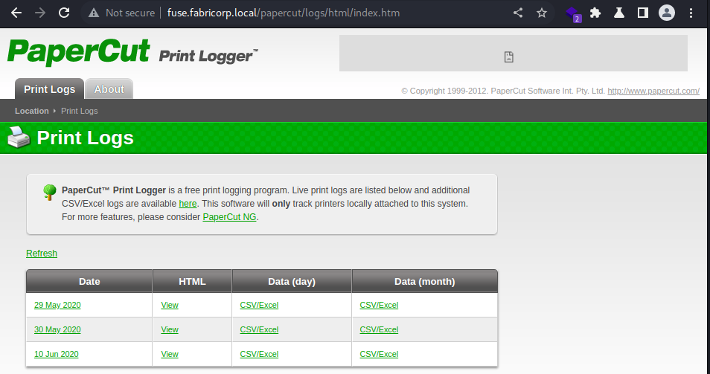Viewport: 710px width, 374px height.
Task: View HTML log for 29 May 2020
Action: (x=170, y=305)
